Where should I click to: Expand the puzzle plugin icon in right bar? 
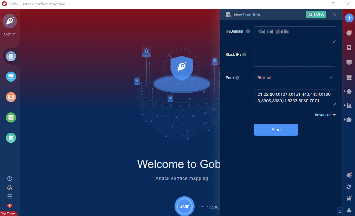coord(349,120)
